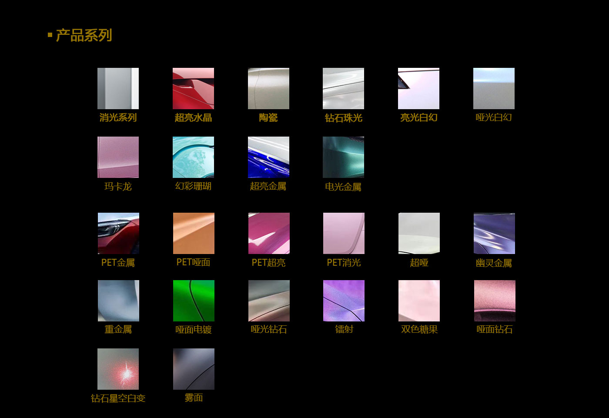Click the 重金属 caption
This screenshot has width=609, height=418.
(118, 329)
